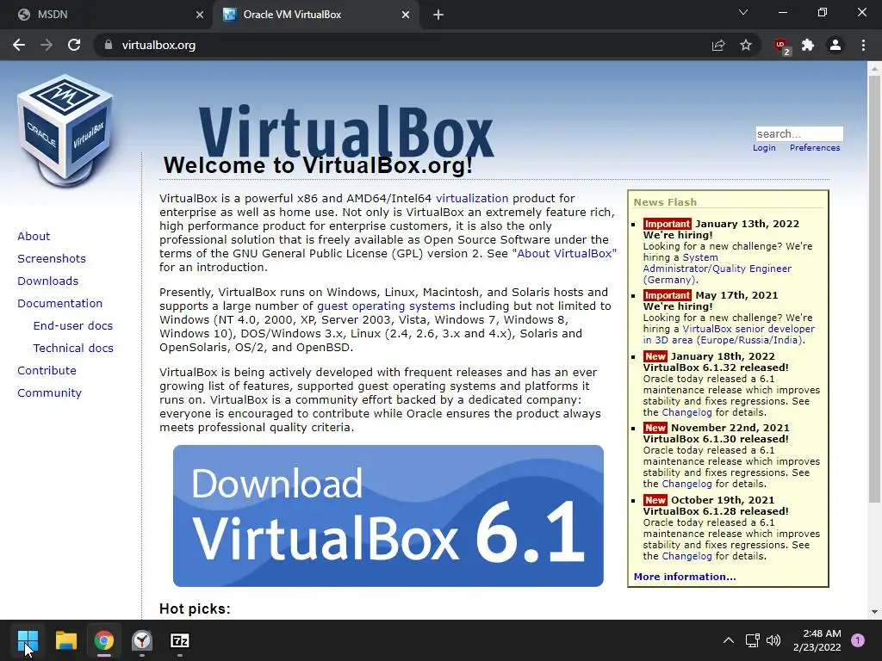Close the Oracle VM VirtualBox tab
Viewport: 882px width, 661px height.
(x=406, y=15)
